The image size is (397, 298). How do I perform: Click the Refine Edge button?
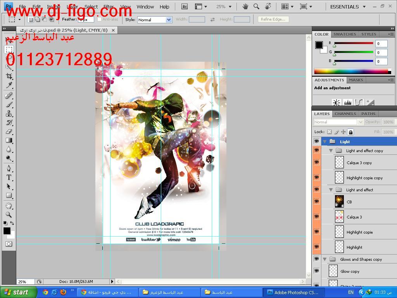[273, 19]
